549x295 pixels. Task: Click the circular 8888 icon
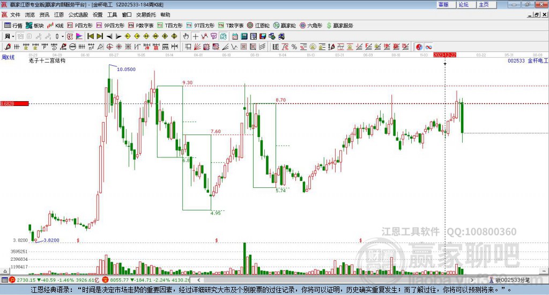tap(72, 47)
